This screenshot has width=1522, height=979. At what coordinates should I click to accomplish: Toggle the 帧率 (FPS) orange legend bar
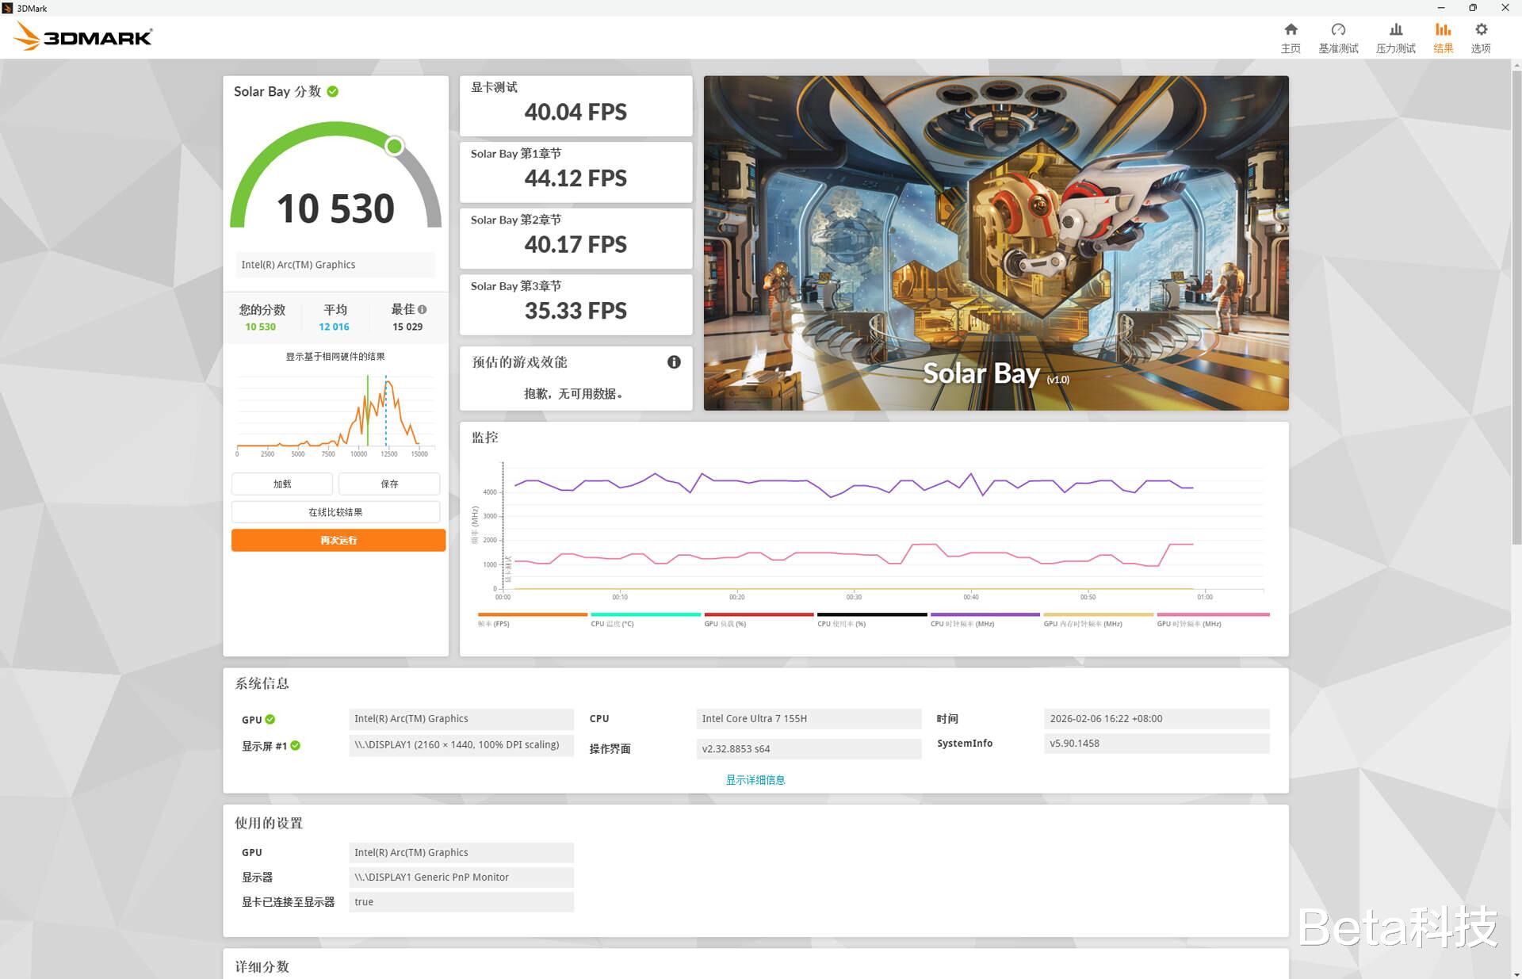coord(532,614)
